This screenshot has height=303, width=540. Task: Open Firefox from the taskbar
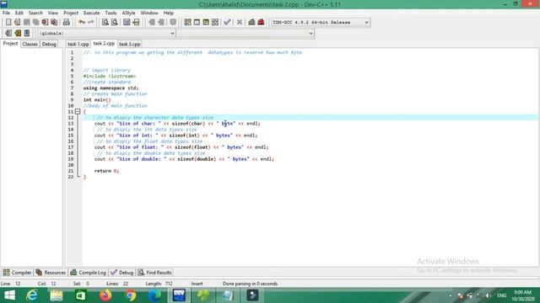(x=105, y=295)
